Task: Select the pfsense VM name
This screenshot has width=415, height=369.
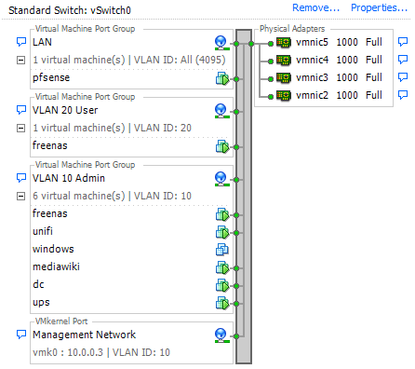Action: [51, 77]
